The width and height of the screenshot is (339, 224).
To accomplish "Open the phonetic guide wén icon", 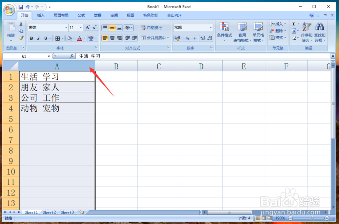I will point(91,39).
